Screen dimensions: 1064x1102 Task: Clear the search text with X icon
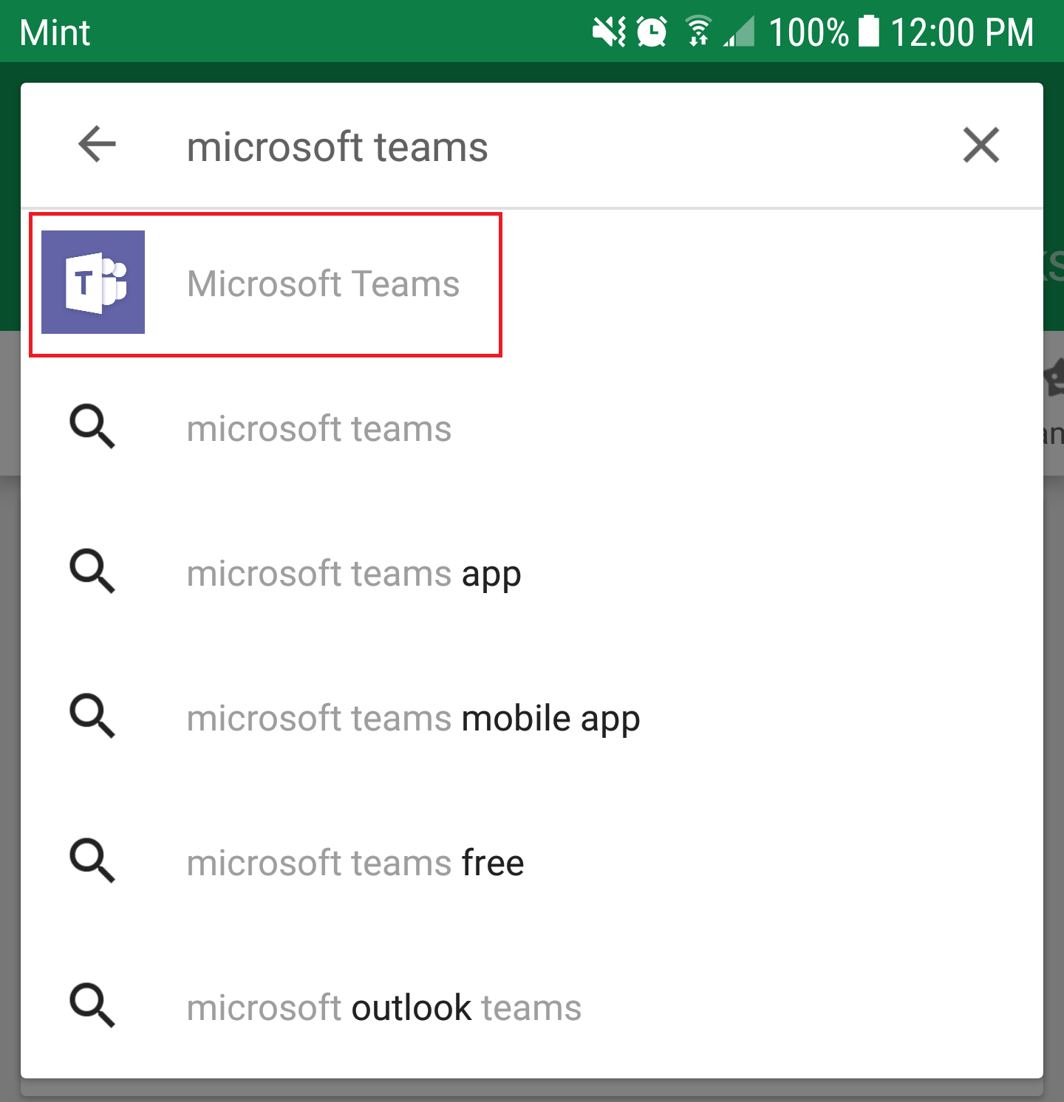(x=981, y=145)
